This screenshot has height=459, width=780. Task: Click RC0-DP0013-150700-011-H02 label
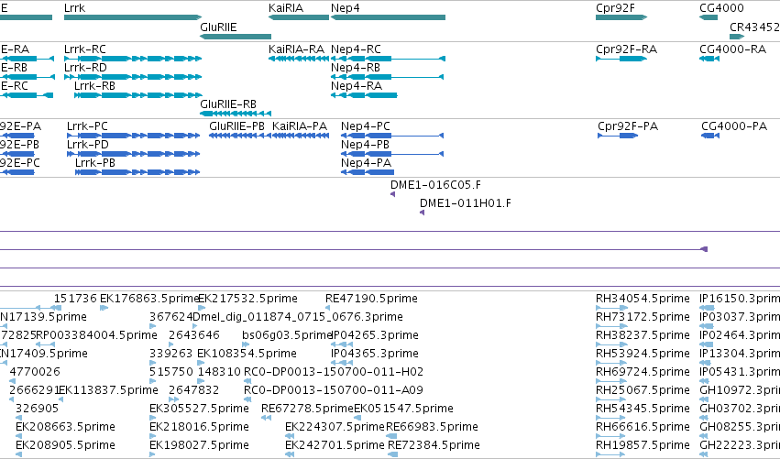point(334,372)
